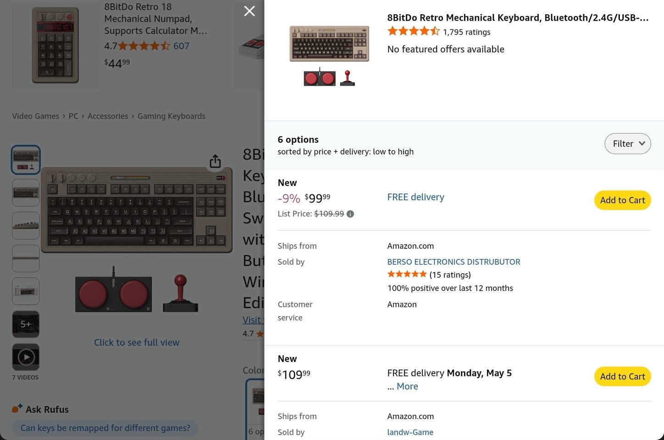
Task: Open the 5+ more images thumbnail
Action: point(26,324)
